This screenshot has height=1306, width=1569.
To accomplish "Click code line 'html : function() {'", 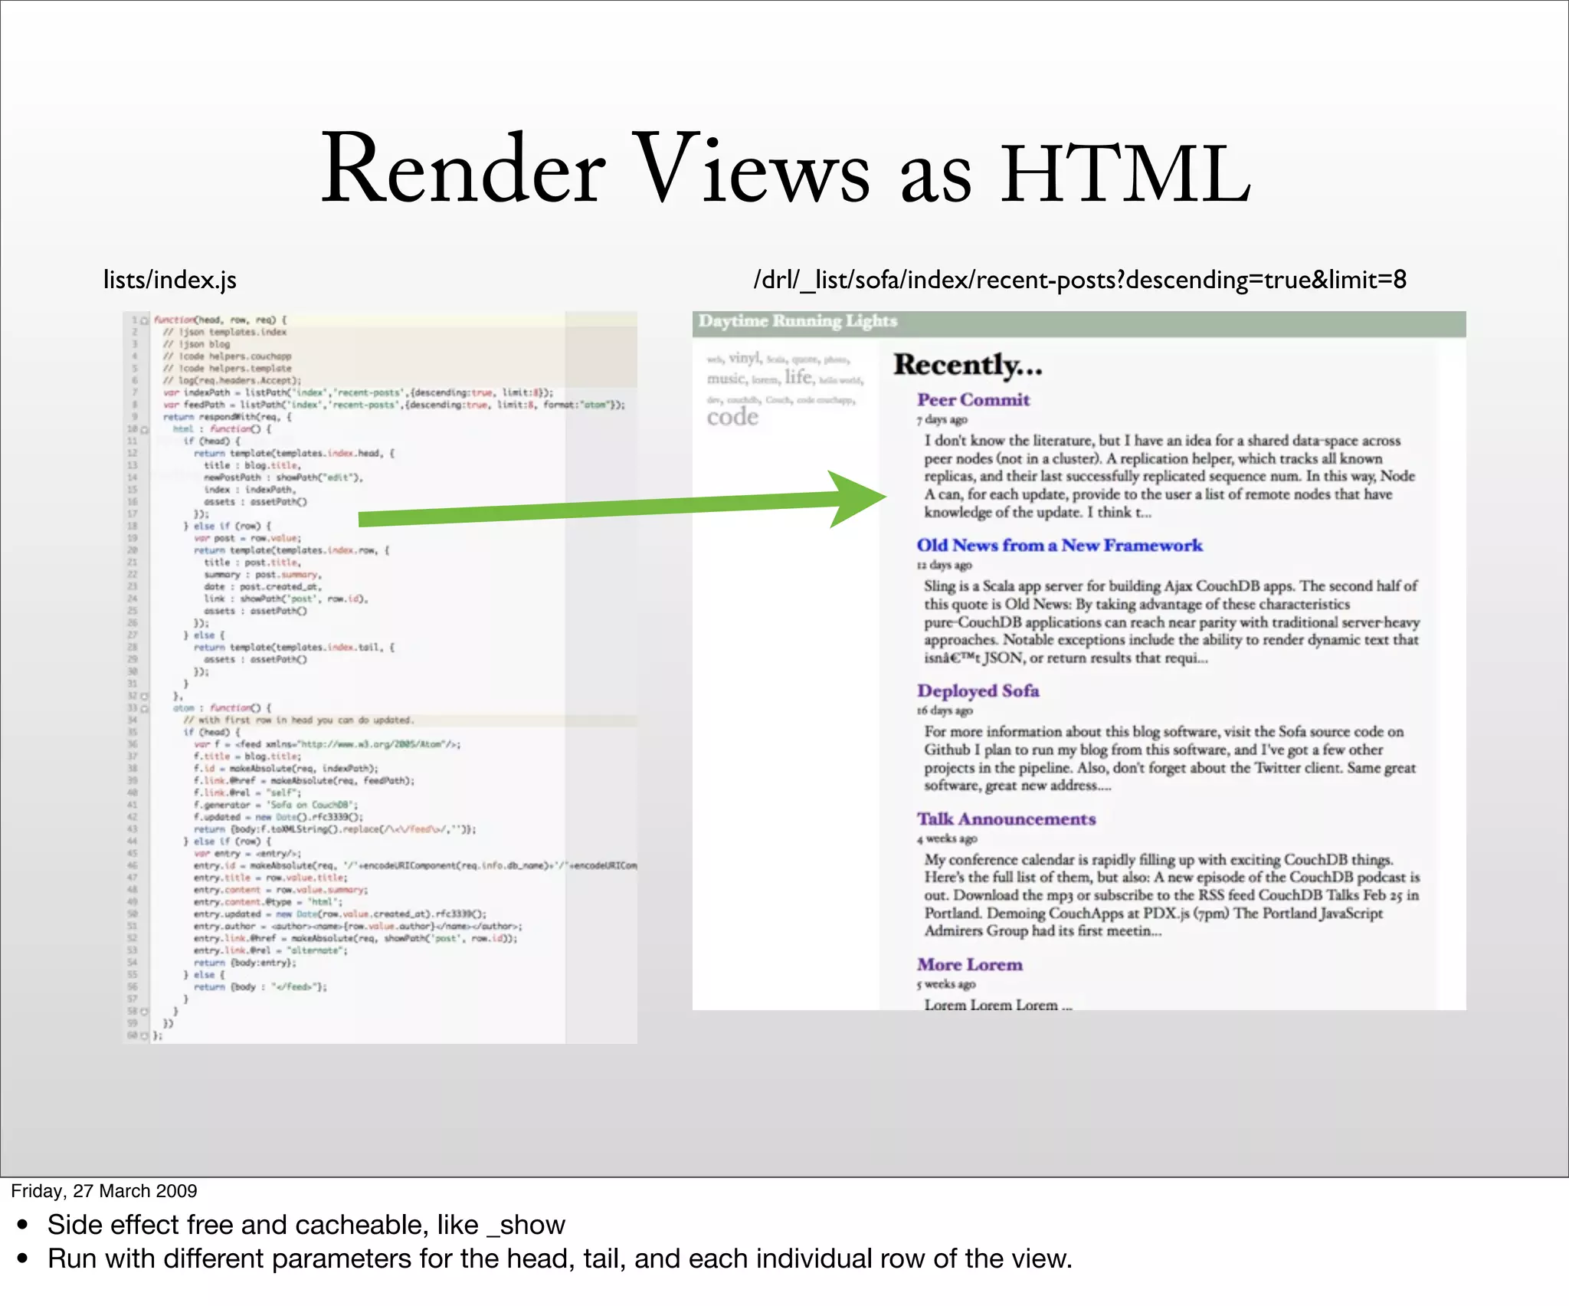I will pyautogui.click(x=221, y=429).
